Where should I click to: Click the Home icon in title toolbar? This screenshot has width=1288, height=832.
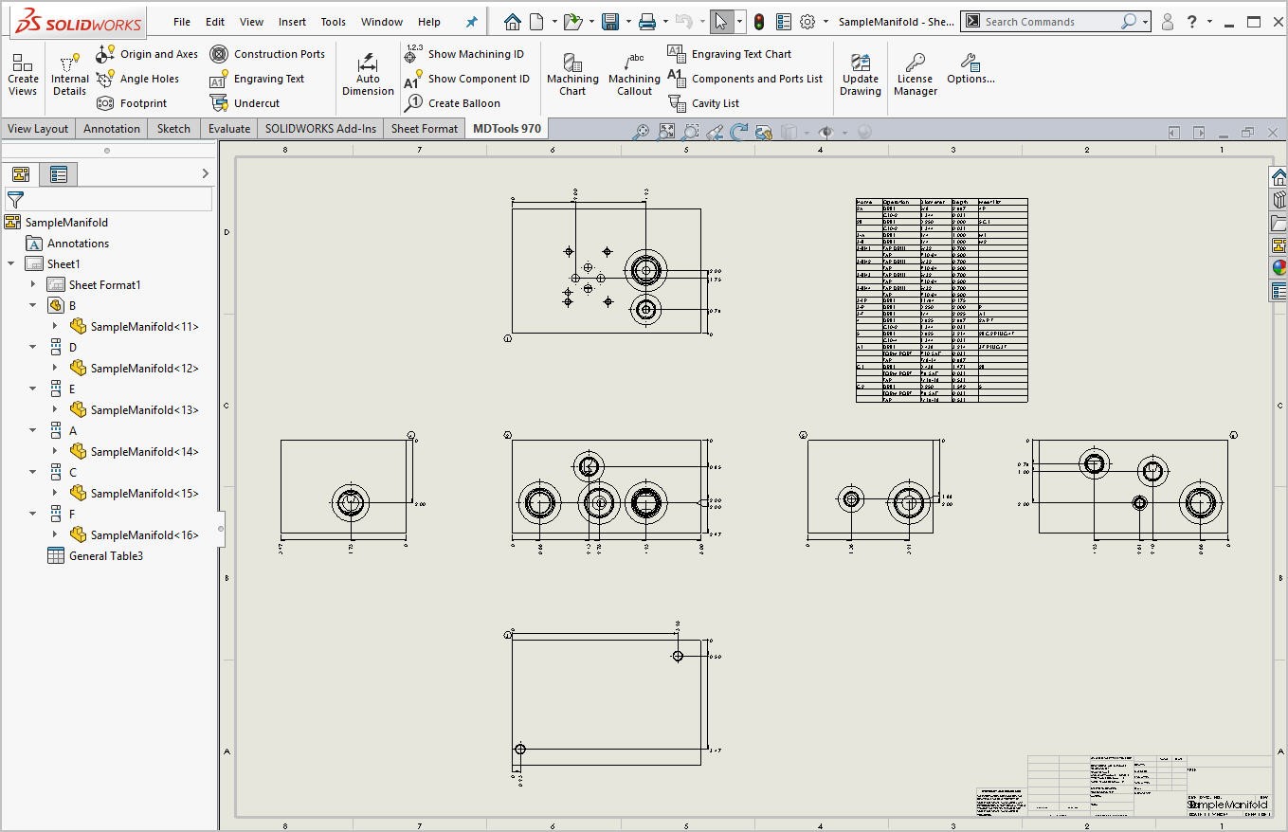[512, 21]
